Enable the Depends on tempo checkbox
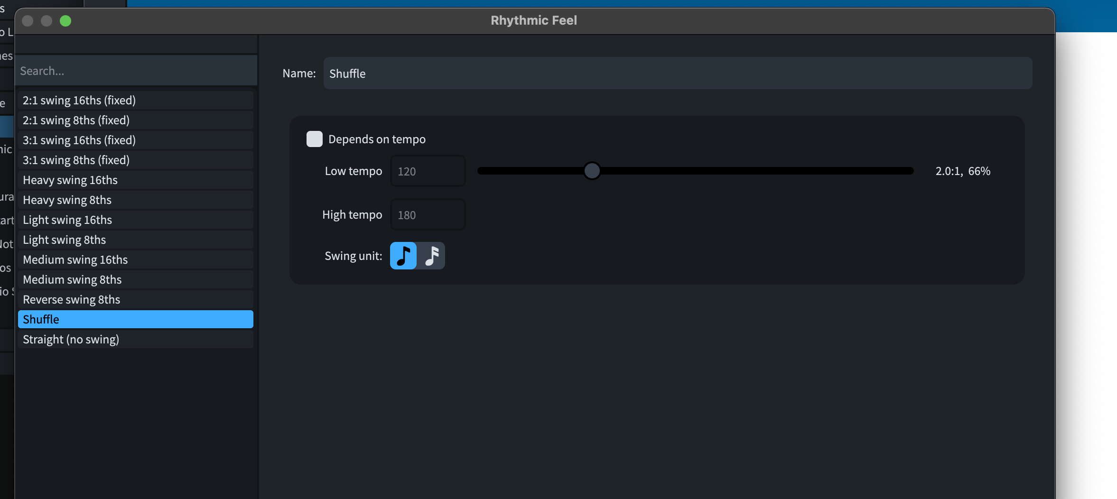Viewport: 1117px width, 499px height. pyautogui.click(x=314, y=139)
